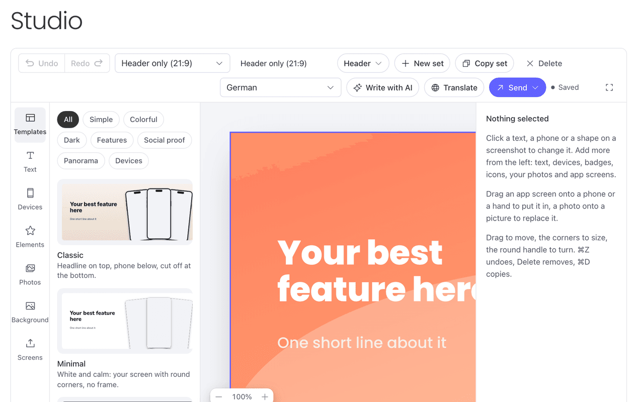
Task: Filter templates by Social proof
Action: (x=165, y=140)
